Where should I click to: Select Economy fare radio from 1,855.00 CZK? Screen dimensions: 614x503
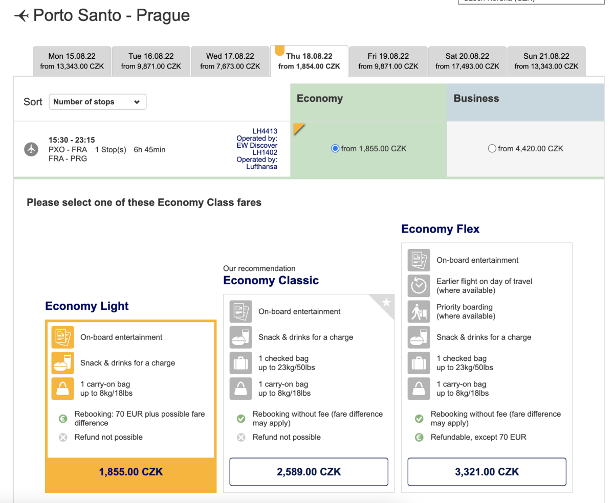click(335, 149)
